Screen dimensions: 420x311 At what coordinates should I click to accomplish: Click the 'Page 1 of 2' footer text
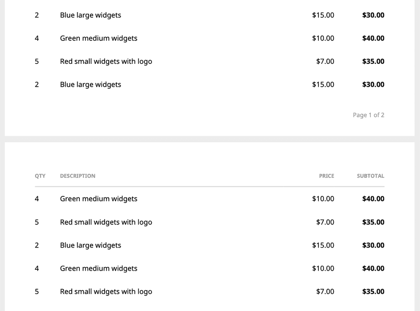[x=369, y=115]
